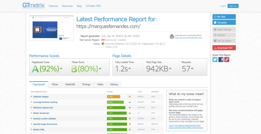This screenshot has width=261, height=134.
Task: Click the Set Up Alerts button
Action: coord(224,41)
